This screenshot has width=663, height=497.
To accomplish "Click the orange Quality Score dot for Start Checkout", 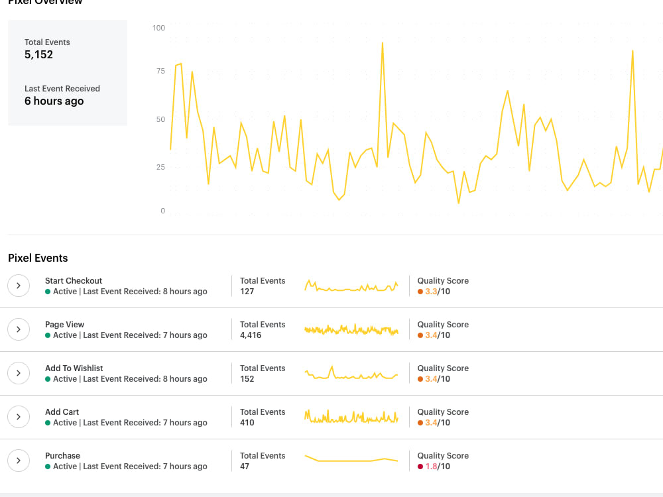I will [x=420, y=291].
